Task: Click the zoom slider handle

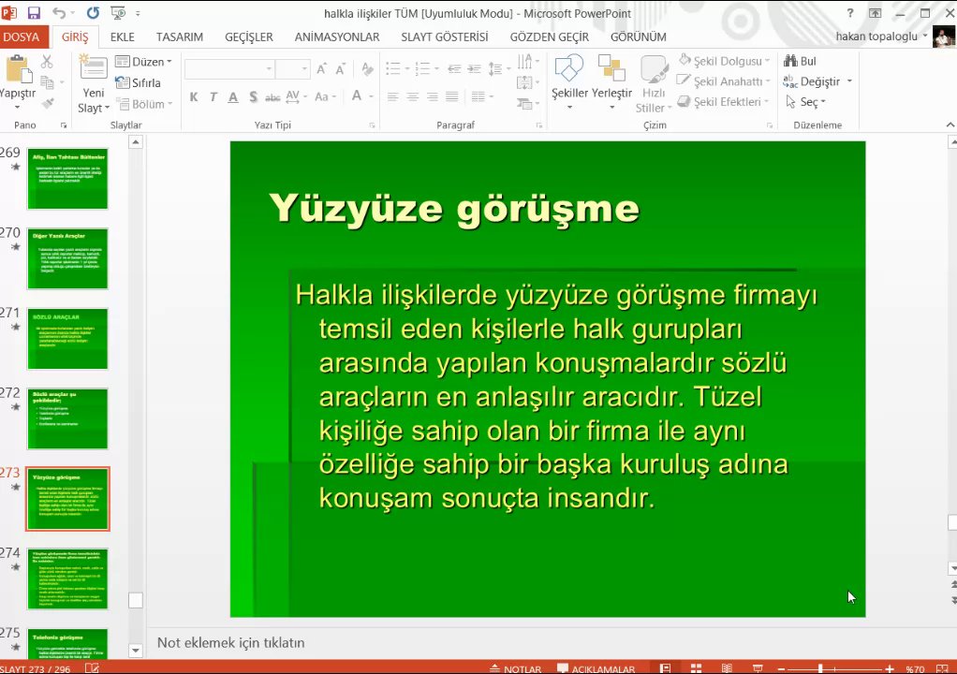Action: point(819,668)
